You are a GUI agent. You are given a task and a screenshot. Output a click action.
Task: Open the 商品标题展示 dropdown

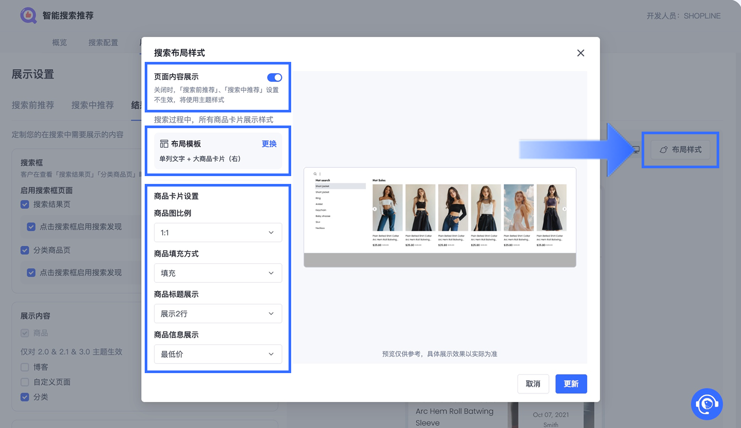(218, 314)
